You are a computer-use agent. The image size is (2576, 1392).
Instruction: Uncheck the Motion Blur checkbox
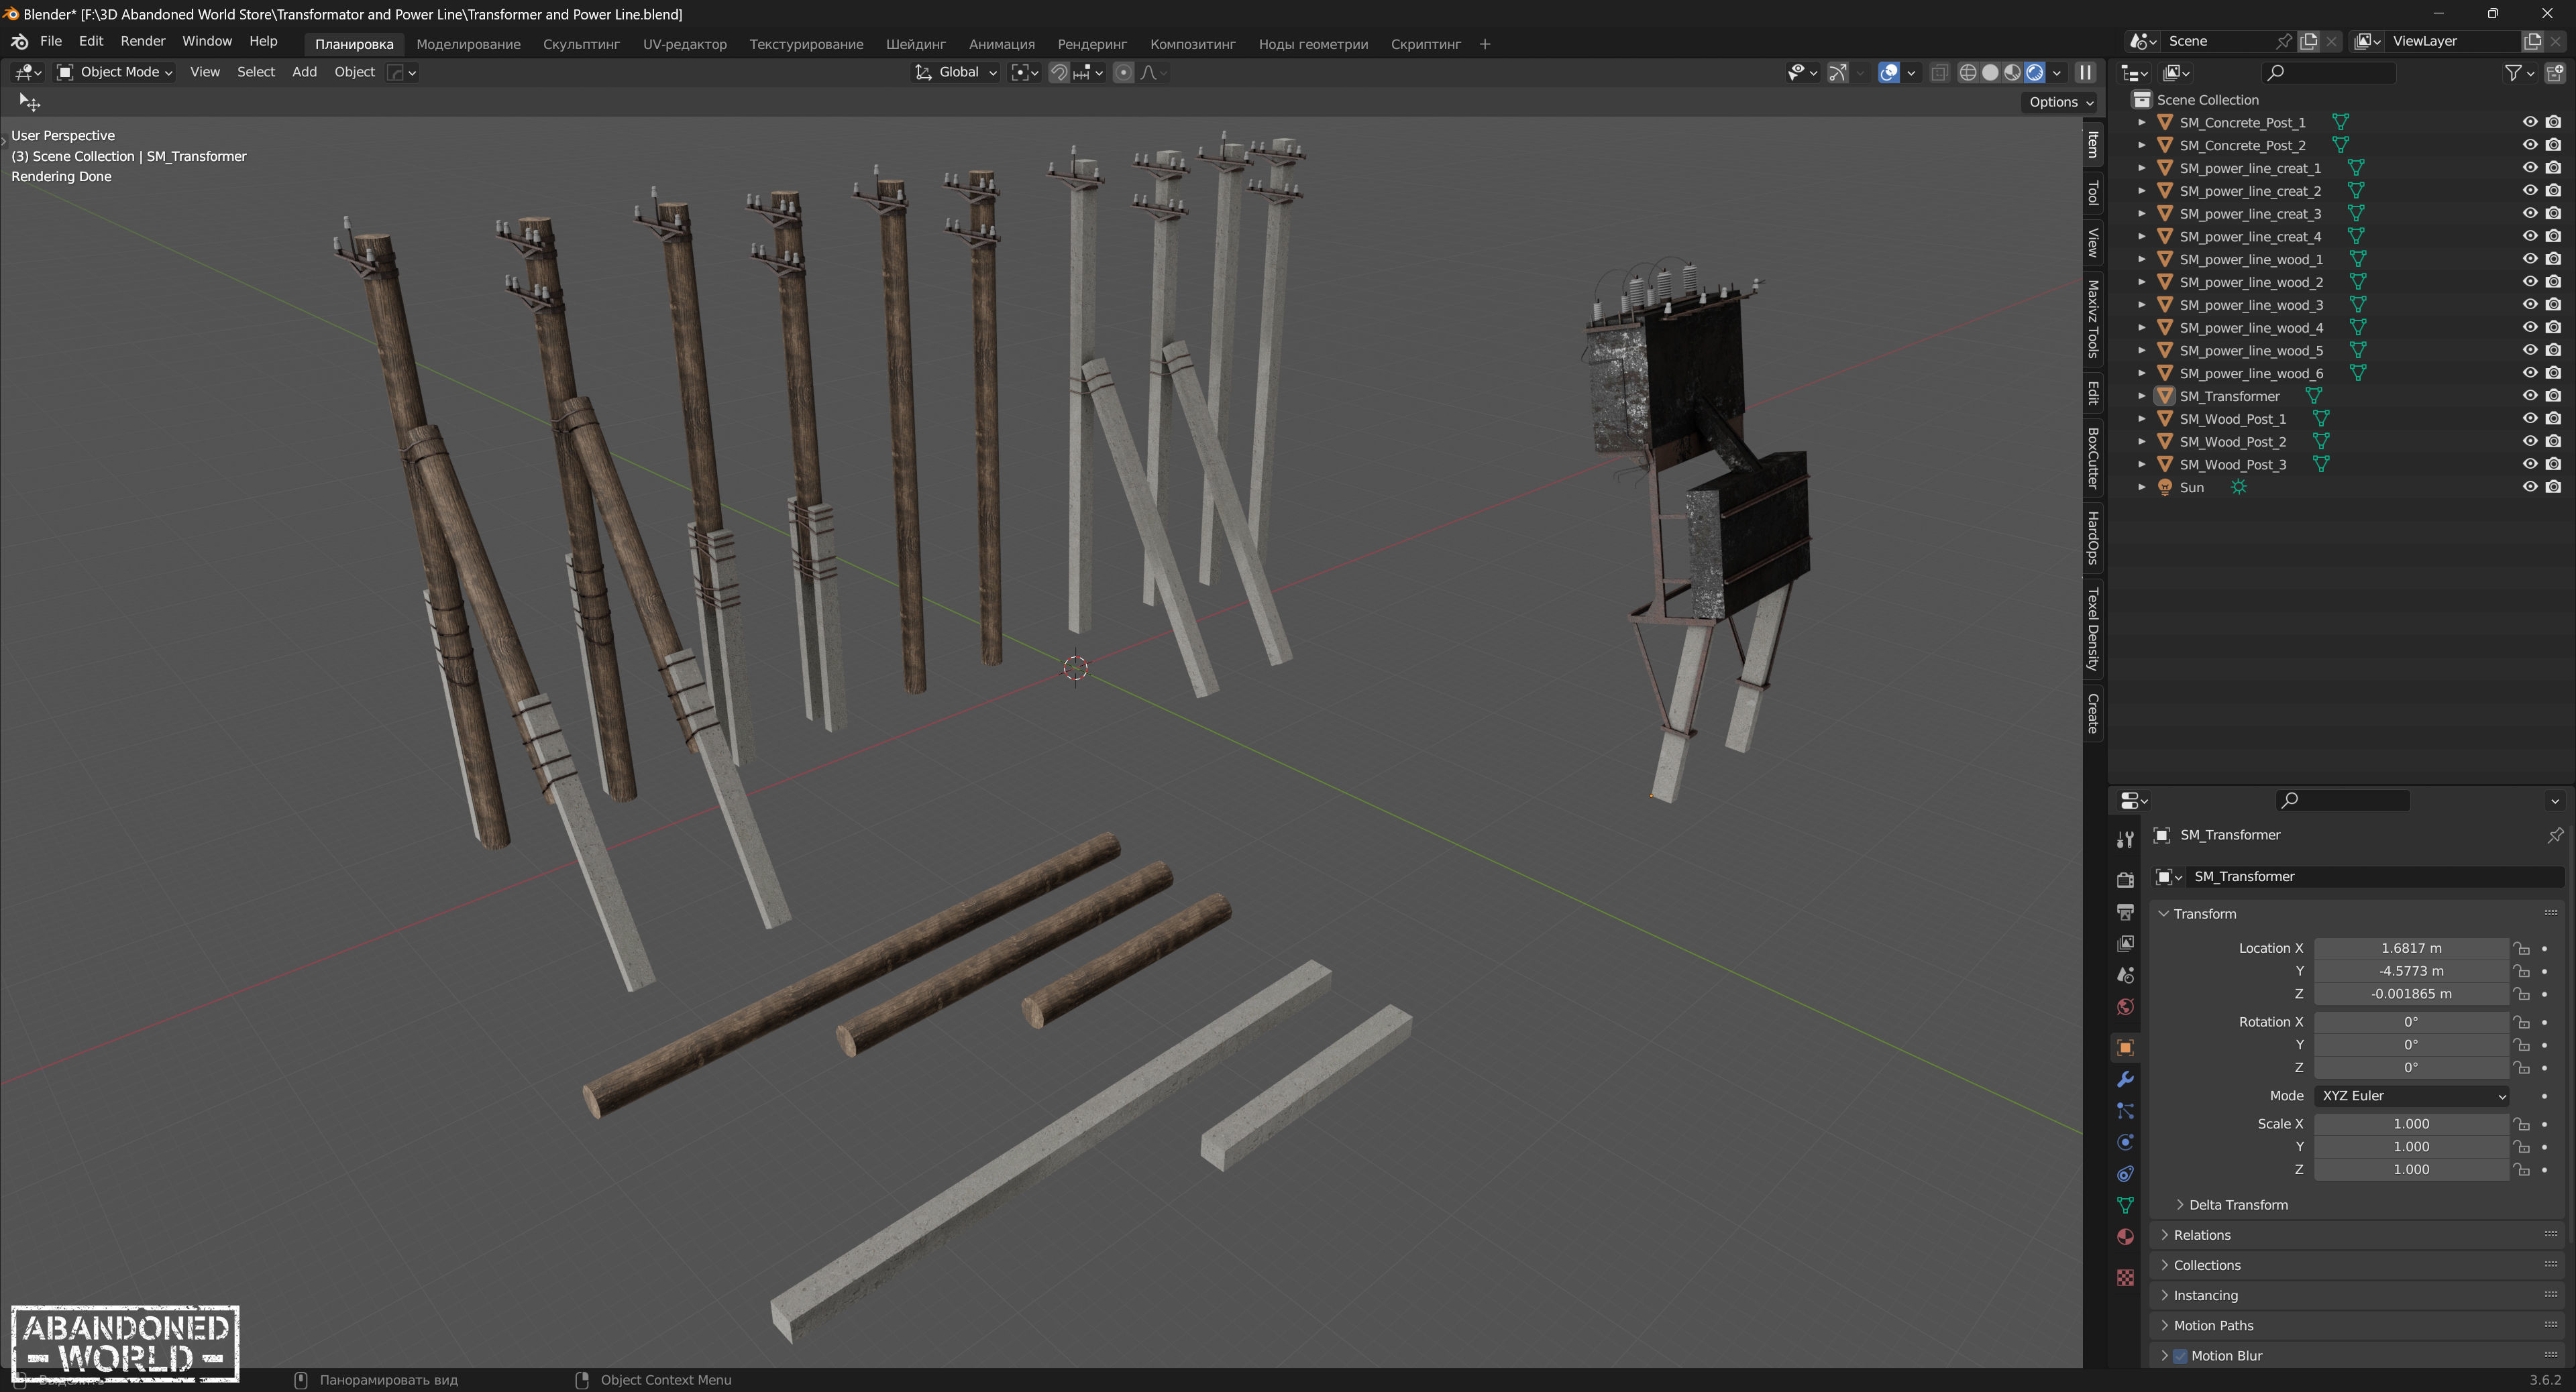[2180, 1356]
